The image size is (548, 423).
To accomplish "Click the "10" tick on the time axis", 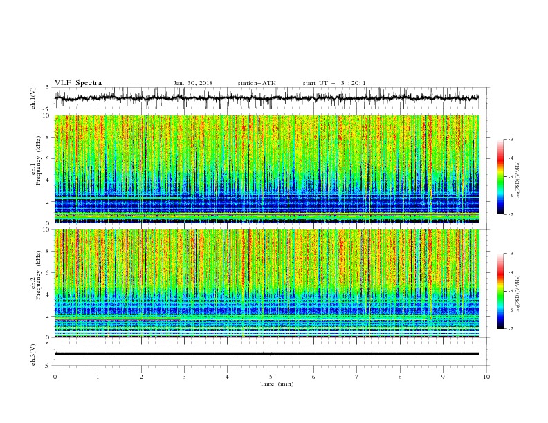I will click(x=486, y=377).
